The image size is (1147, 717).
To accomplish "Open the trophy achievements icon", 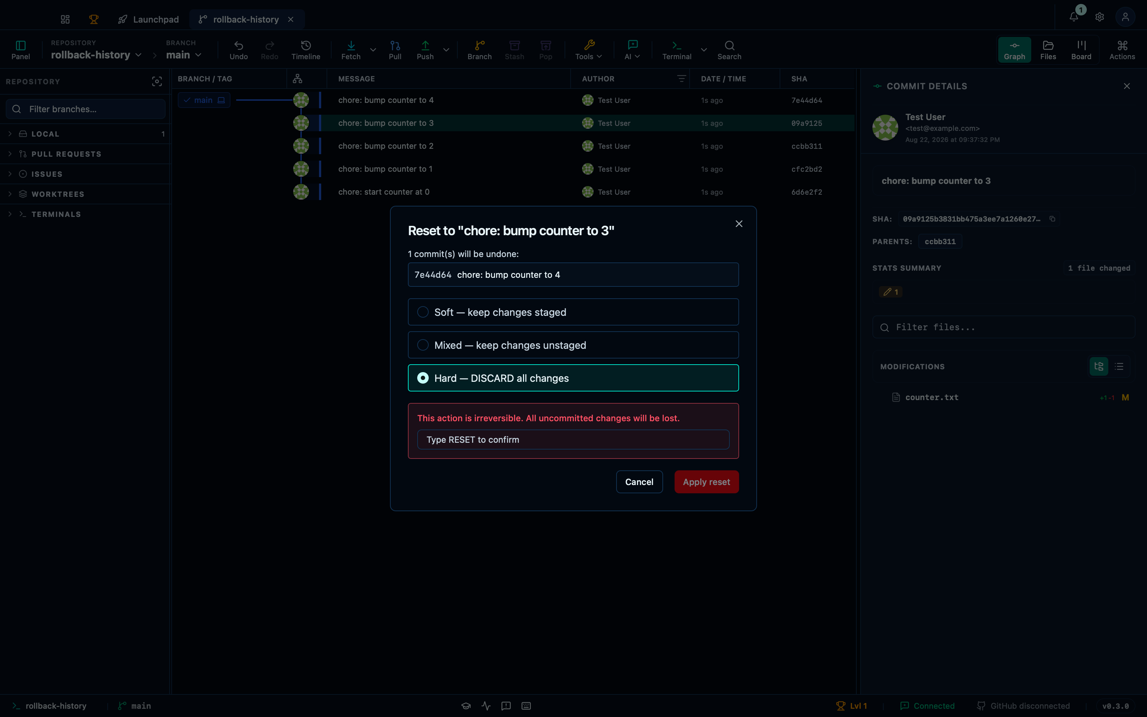I will (x=94, y=19).
